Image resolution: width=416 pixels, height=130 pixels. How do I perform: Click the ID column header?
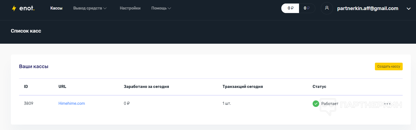click(x=26, y=87)
